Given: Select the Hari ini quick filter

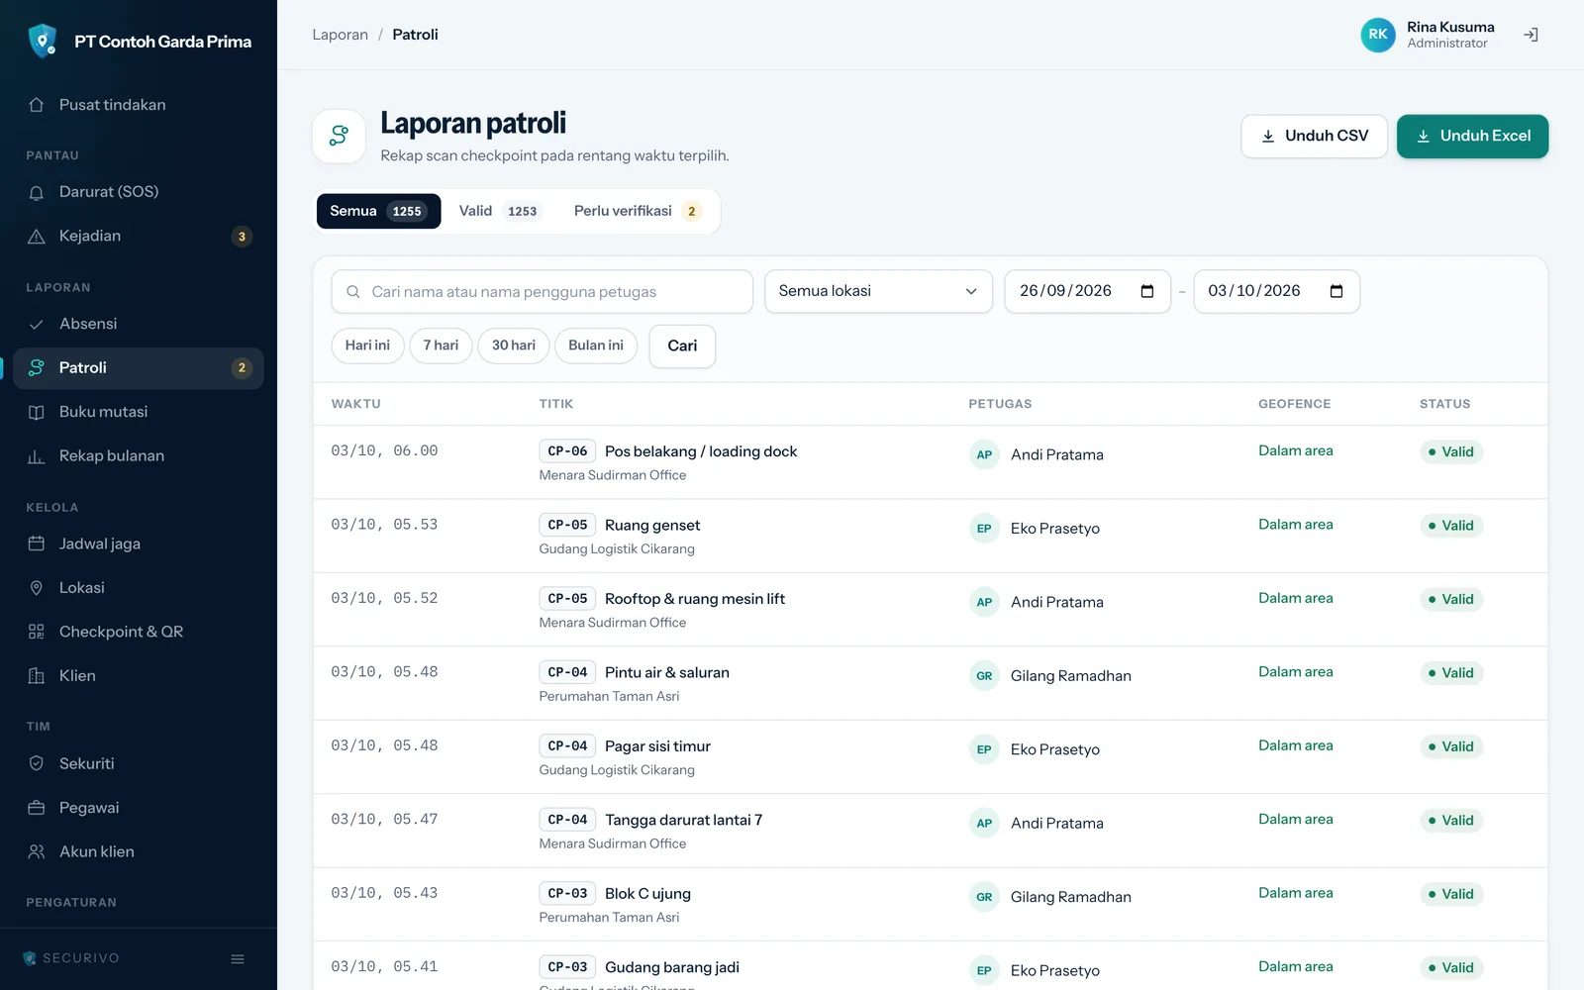Looking at the screenshot, I should pos(367,346).
